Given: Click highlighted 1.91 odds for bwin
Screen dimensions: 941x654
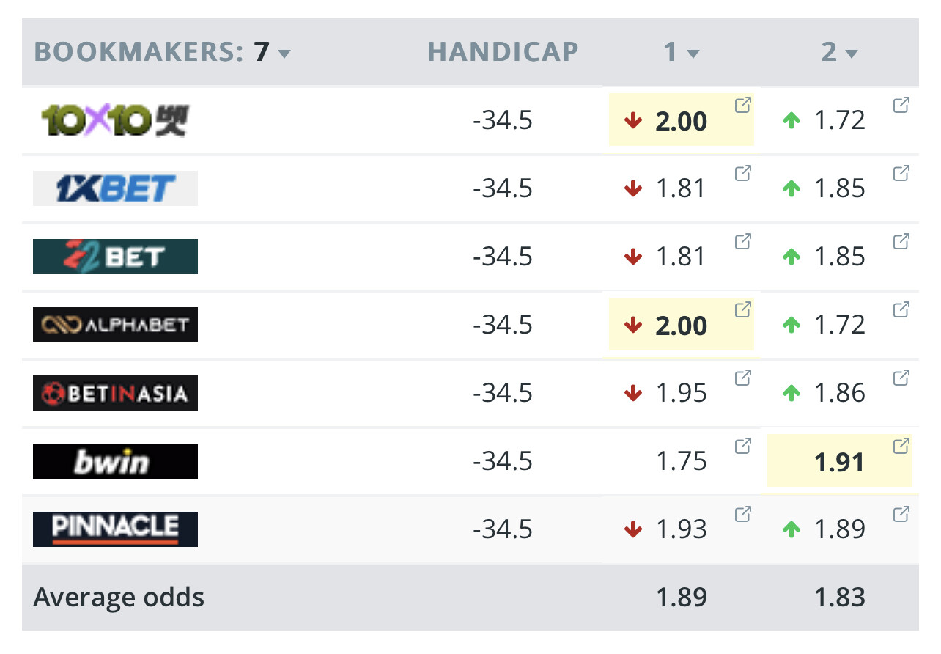Looking at the screenshot, I should coord(839,463).
